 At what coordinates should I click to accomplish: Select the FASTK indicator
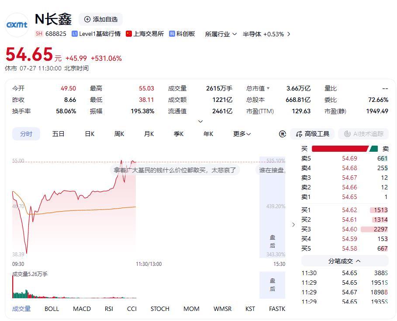277,309
